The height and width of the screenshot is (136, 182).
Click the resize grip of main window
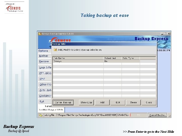point(170,116)
